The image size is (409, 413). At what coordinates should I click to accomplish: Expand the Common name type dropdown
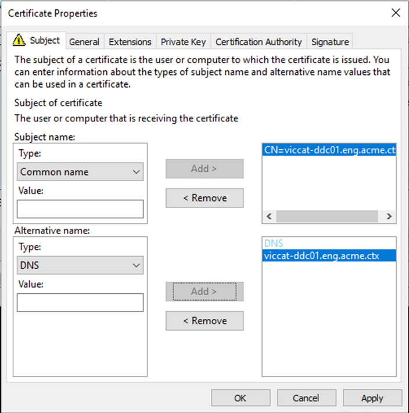[x=80, y=172]
